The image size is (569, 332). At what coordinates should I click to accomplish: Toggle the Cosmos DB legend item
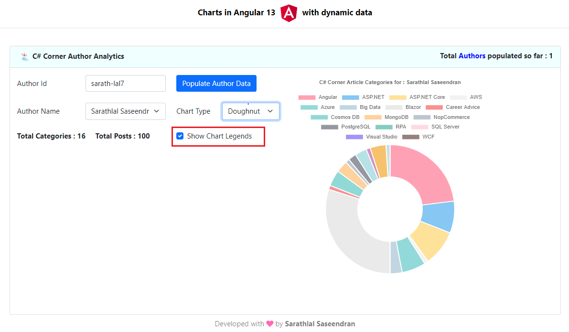pyautogui.click(x=335, y=117)
